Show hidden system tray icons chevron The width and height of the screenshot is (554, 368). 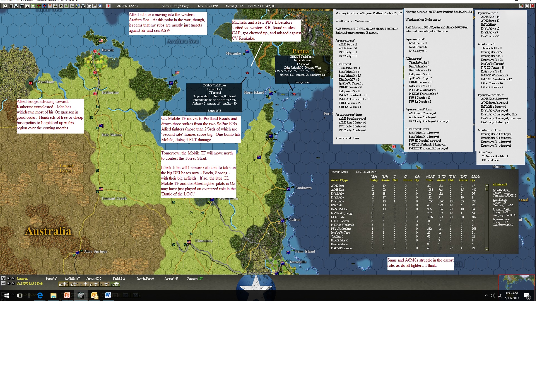(486, 296)
